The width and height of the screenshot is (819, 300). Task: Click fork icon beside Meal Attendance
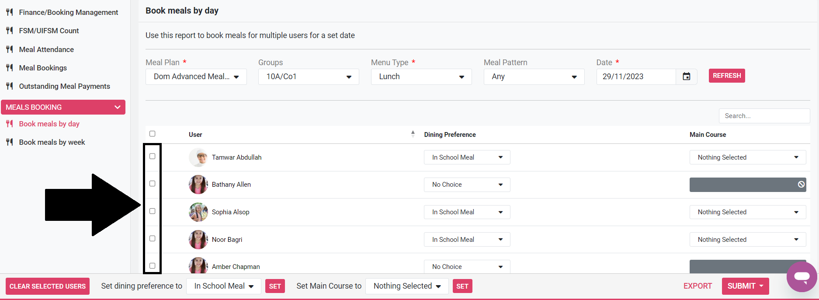(x=10, y=49)
